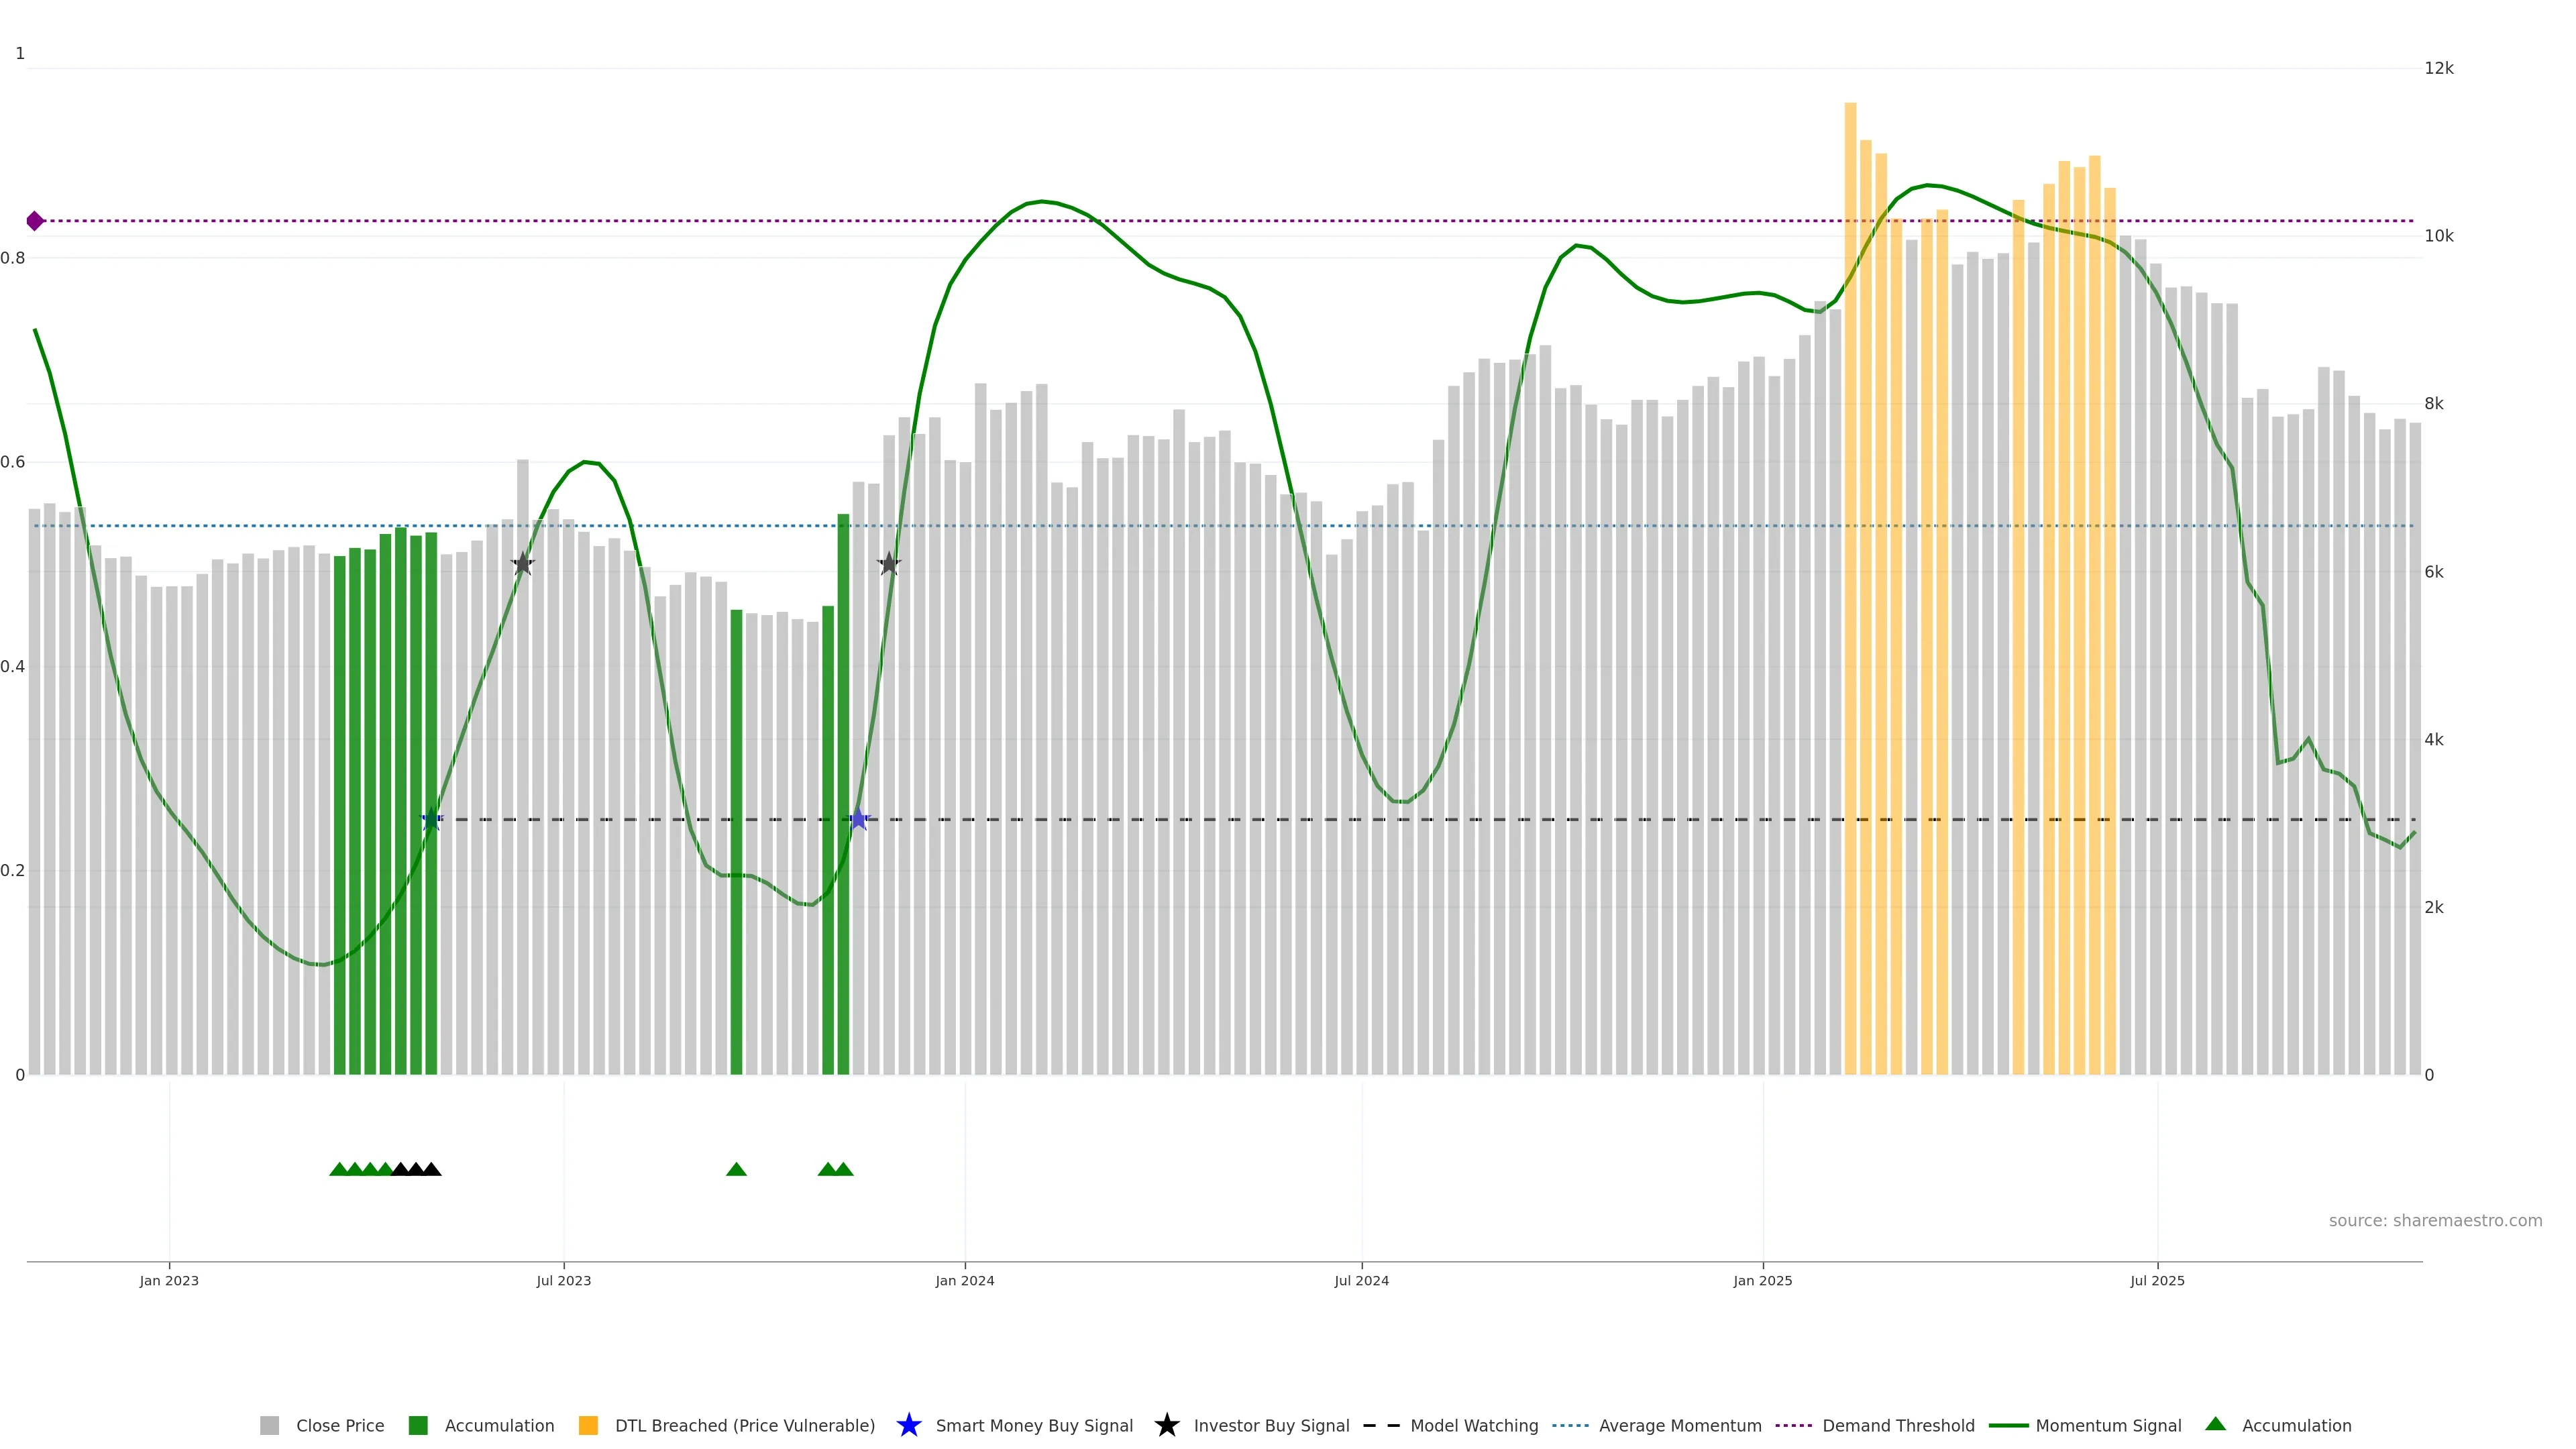Click the Jan 2024 axis label
The height and width of the screenshot is (1449, 2576).
point(964,1280)
